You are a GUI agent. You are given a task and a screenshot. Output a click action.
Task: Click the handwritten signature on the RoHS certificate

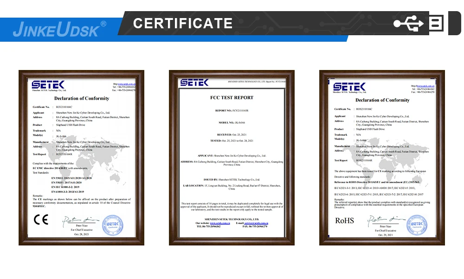coord(386,221)
